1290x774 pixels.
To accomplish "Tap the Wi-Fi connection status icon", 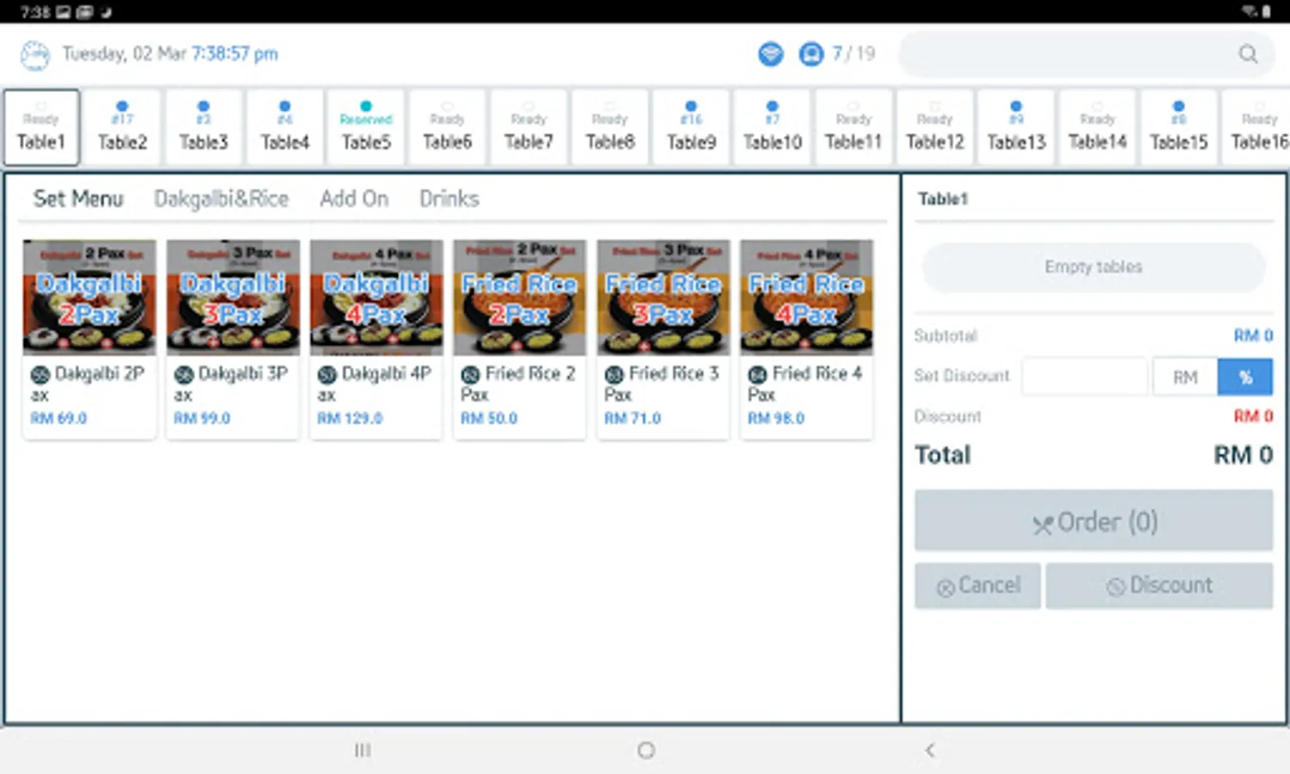I will tap(771, 54).
